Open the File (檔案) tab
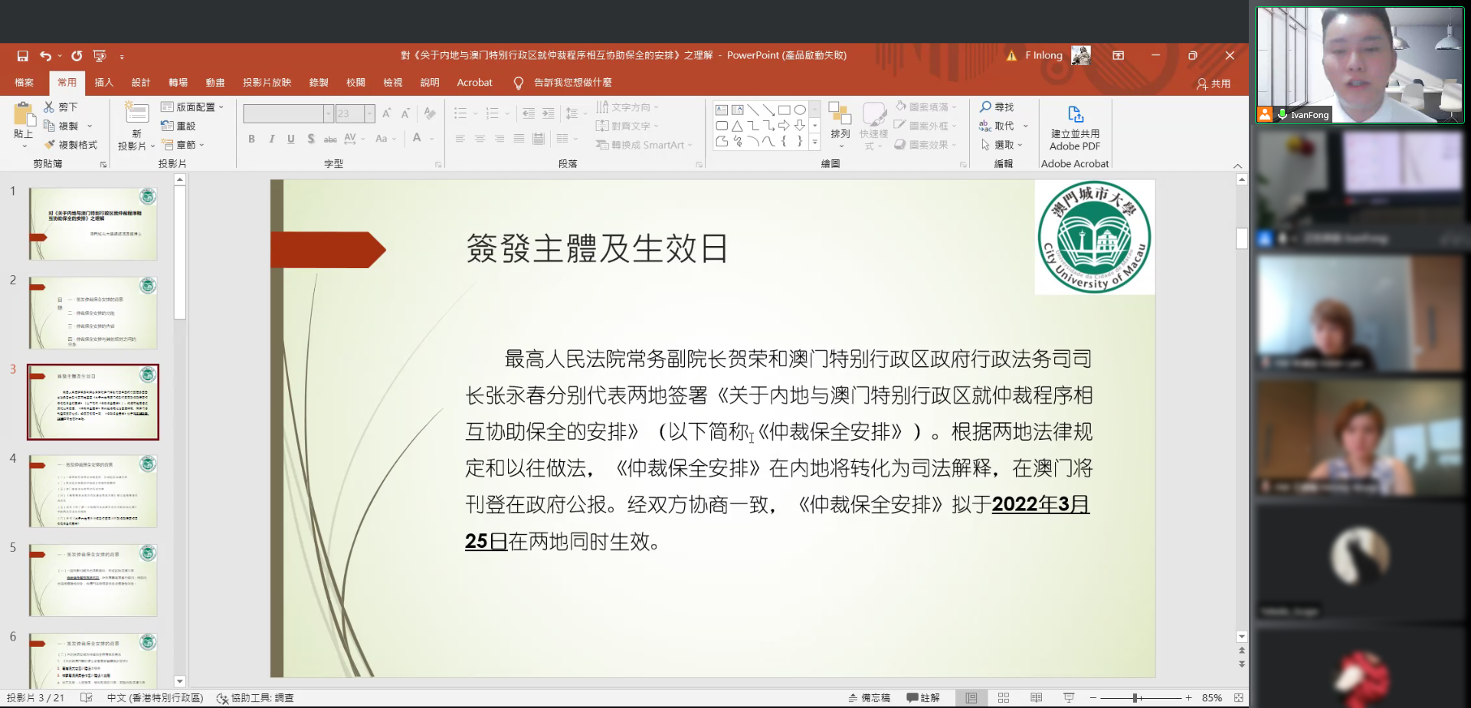Viewport: 1471px width, 708px height. click(x=24, y=83)
